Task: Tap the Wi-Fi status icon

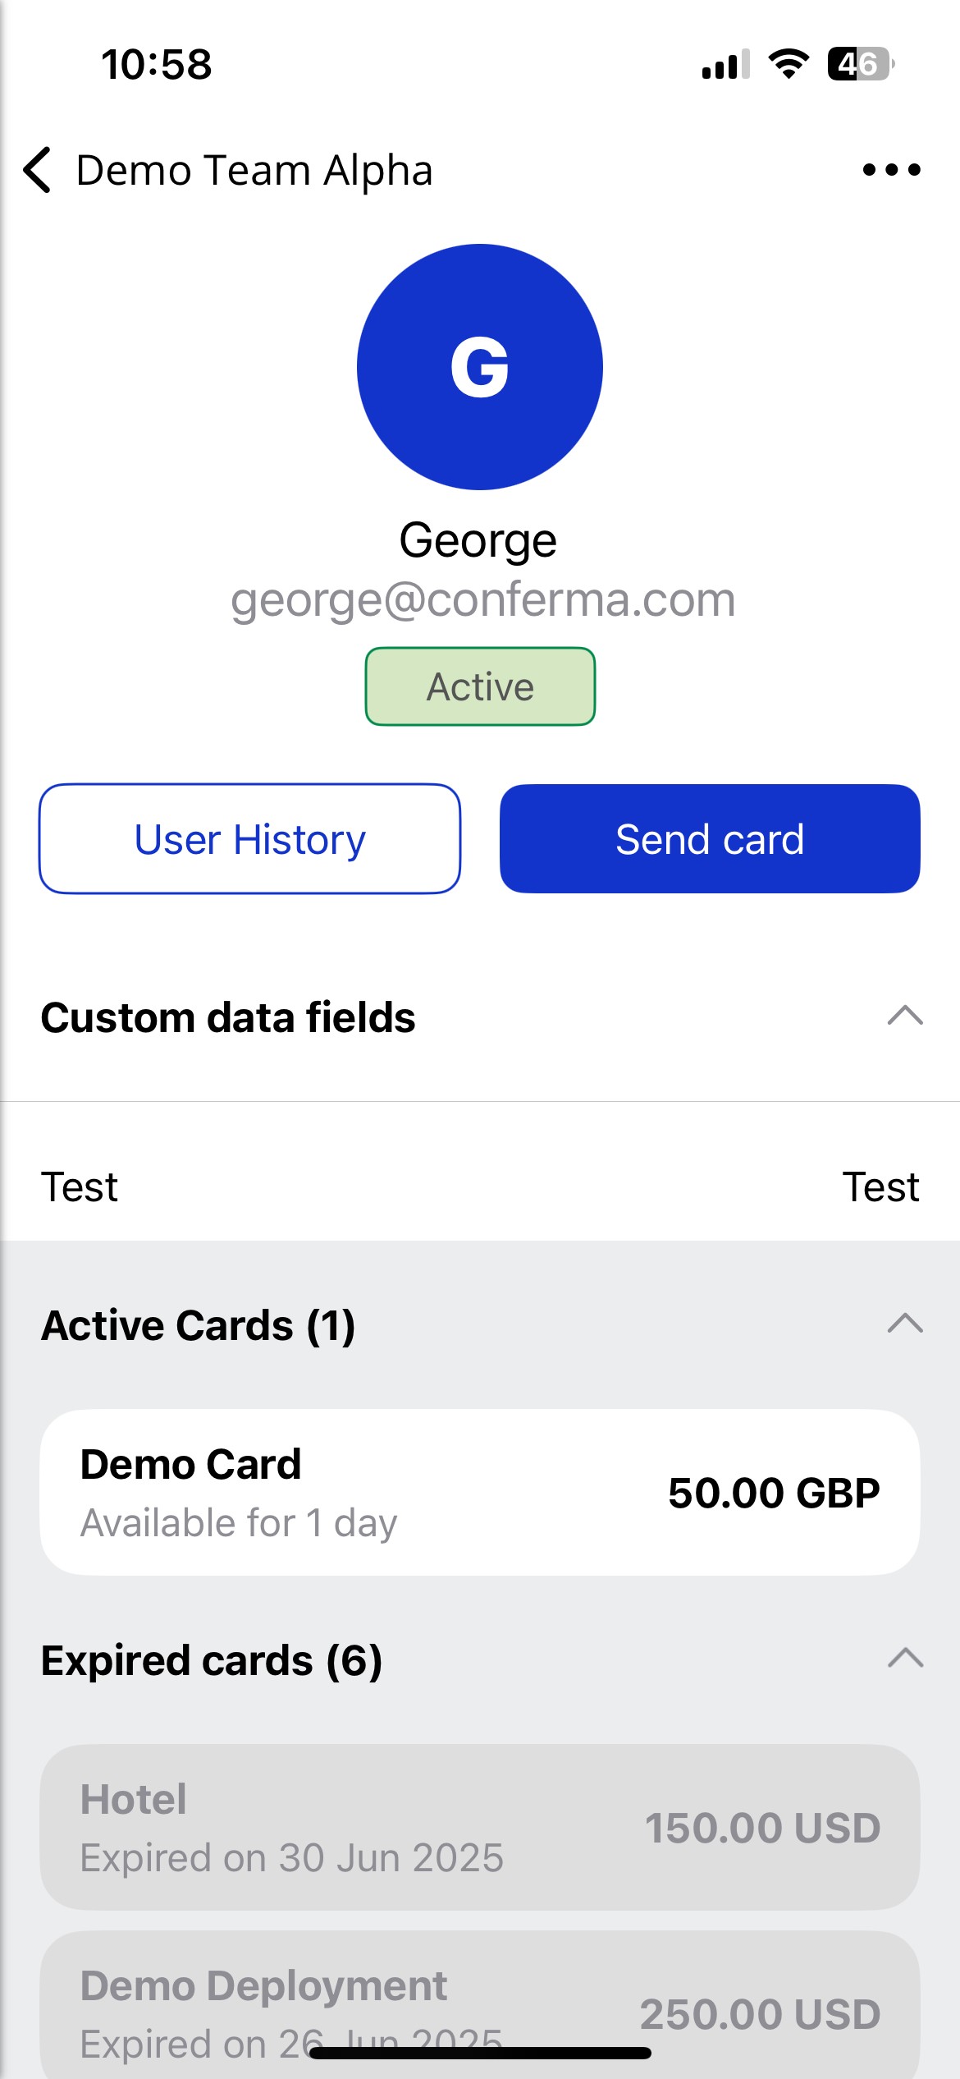Action: point(789,64)
